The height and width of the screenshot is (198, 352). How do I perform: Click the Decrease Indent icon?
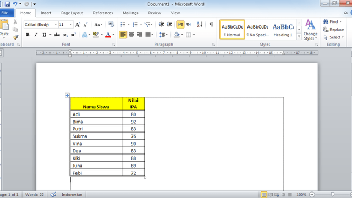tap(161, 24)
